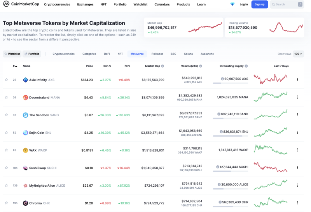The image size is (311, 212).
Task: Open the more options menu for MyNeighborAlice
Action: [297, 185]
